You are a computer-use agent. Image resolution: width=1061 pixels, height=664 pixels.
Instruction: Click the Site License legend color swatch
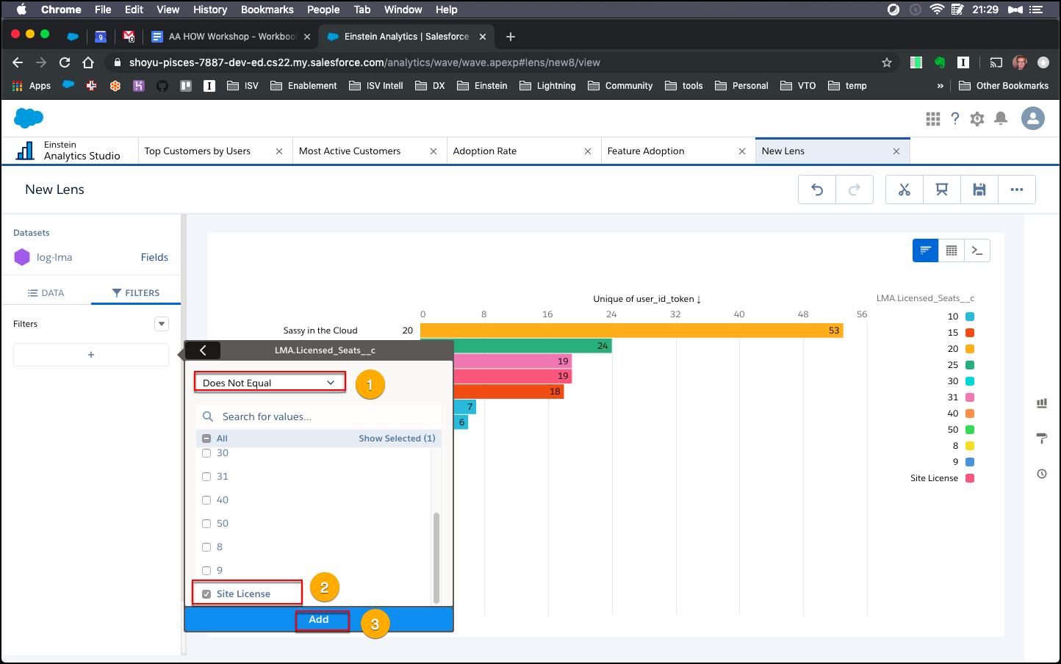(970, 478)
